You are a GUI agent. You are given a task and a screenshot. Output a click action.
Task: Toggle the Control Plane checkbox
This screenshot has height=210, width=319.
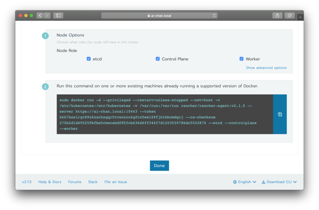coord(158,59)
